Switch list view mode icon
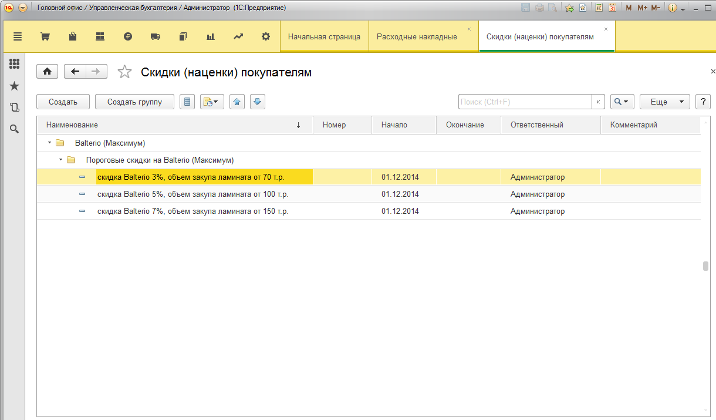This screenshot has height=420, width=716. coord(187,102)
